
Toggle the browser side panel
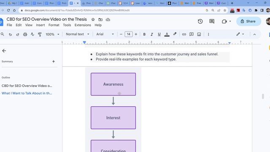262,10
